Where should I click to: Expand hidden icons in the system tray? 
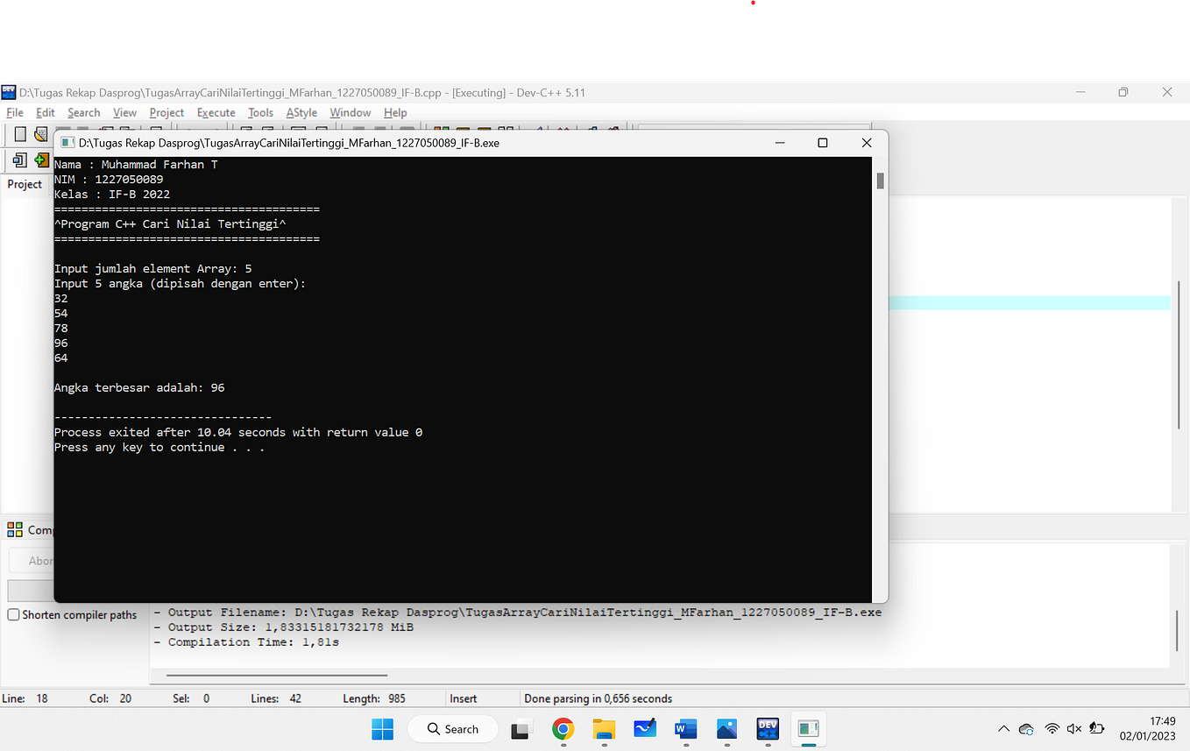pos(1003,728)
